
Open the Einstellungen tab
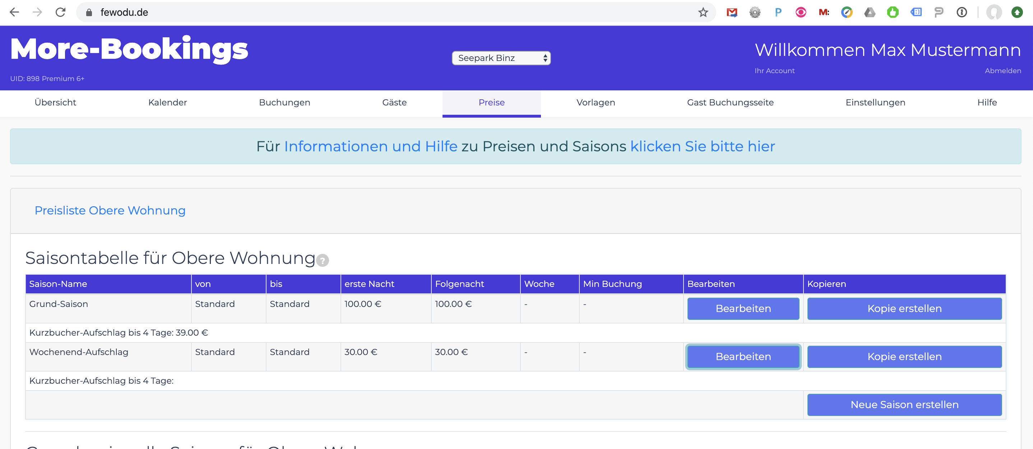875,103
